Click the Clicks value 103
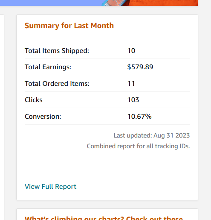Screen dimensions: 211x220 [x=133, y=100]
